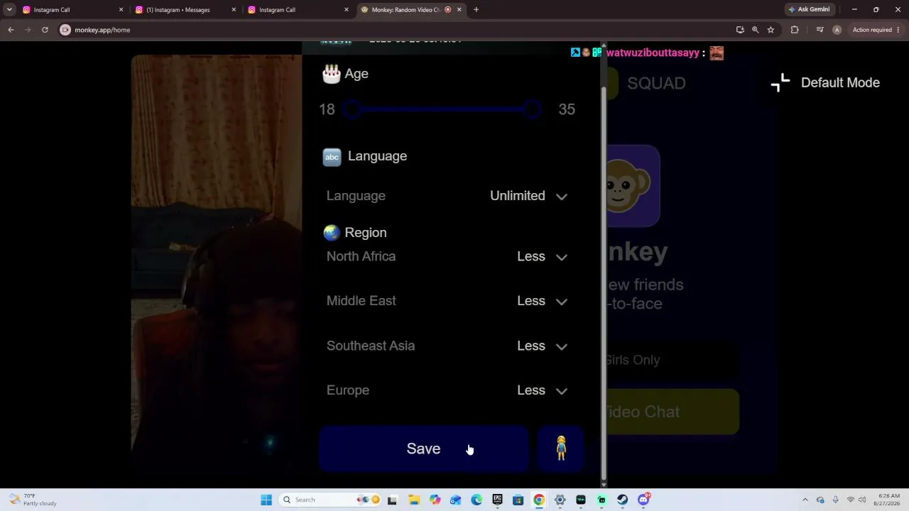
Task: Open the media controls icon
Action: point(820,30)
